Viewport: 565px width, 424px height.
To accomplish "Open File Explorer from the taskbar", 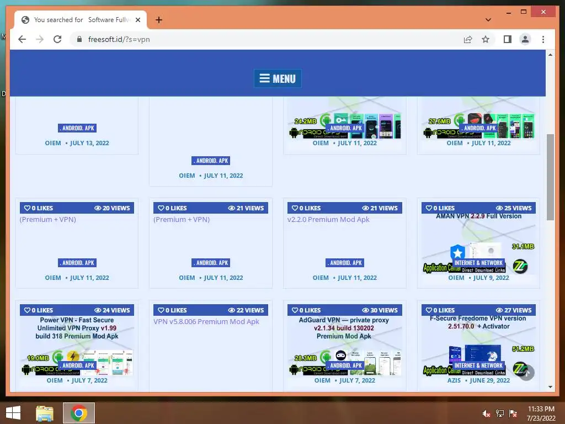I will tap(45, 413).
